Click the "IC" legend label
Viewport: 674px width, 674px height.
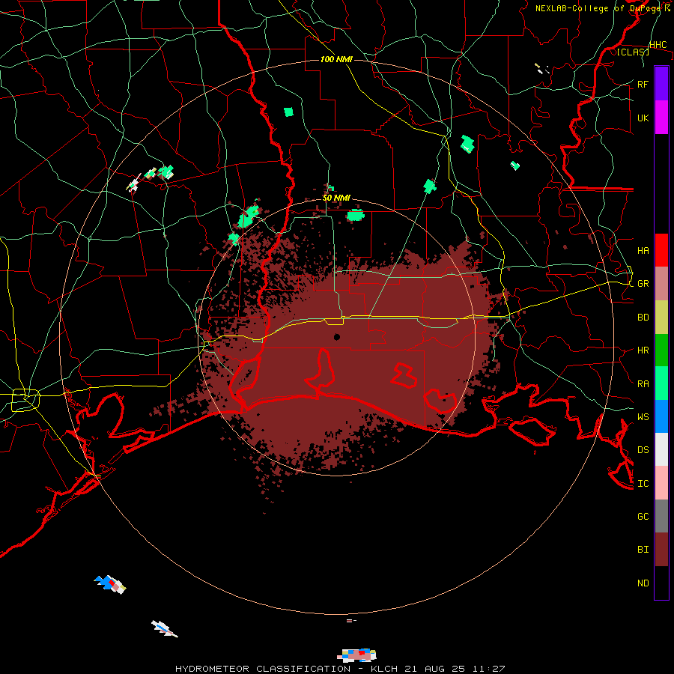(x=643, y=484)
